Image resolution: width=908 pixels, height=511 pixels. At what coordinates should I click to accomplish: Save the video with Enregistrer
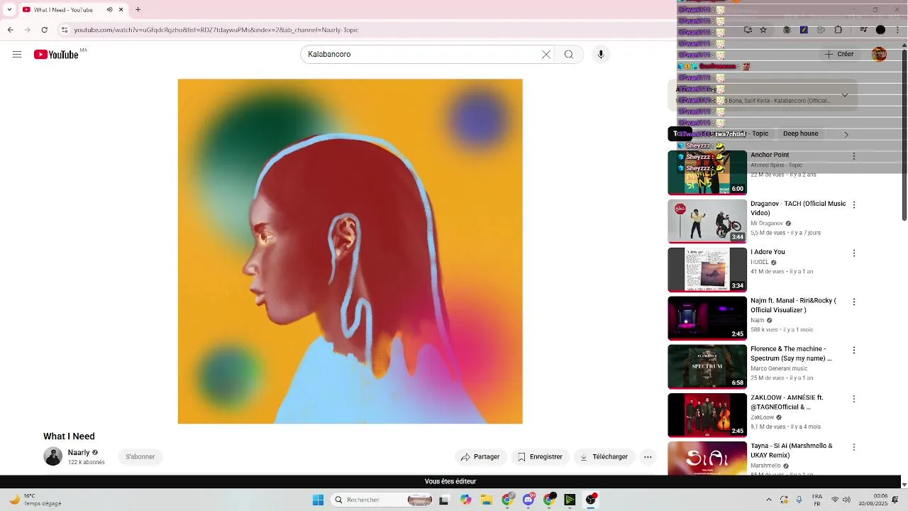pos(540,457)
